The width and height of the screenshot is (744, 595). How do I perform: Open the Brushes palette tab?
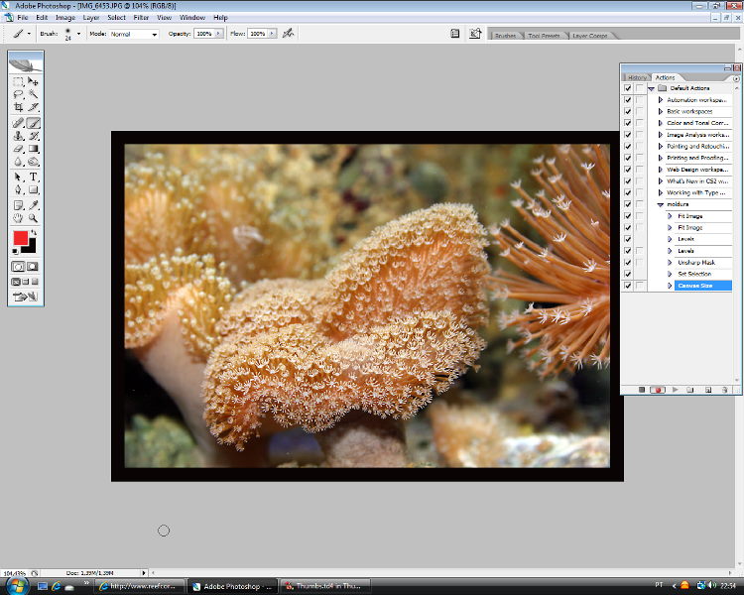point(505,36)
